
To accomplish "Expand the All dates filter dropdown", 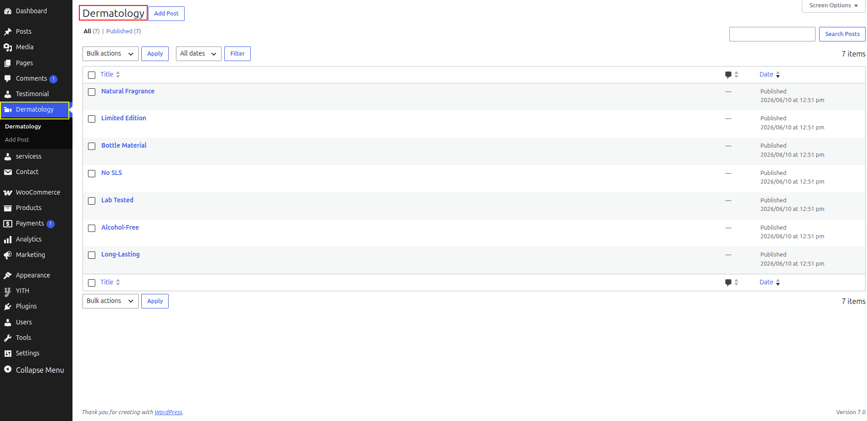I will pyautogui.click(x=199, y=54).
